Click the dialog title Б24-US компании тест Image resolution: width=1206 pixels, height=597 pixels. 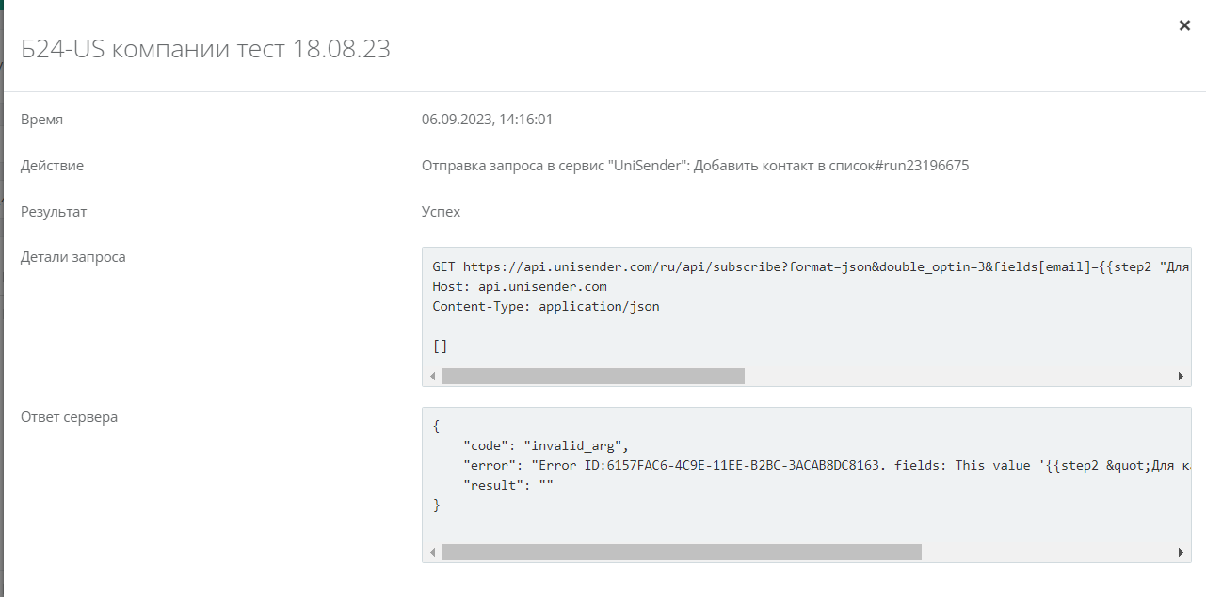point(205,49)
